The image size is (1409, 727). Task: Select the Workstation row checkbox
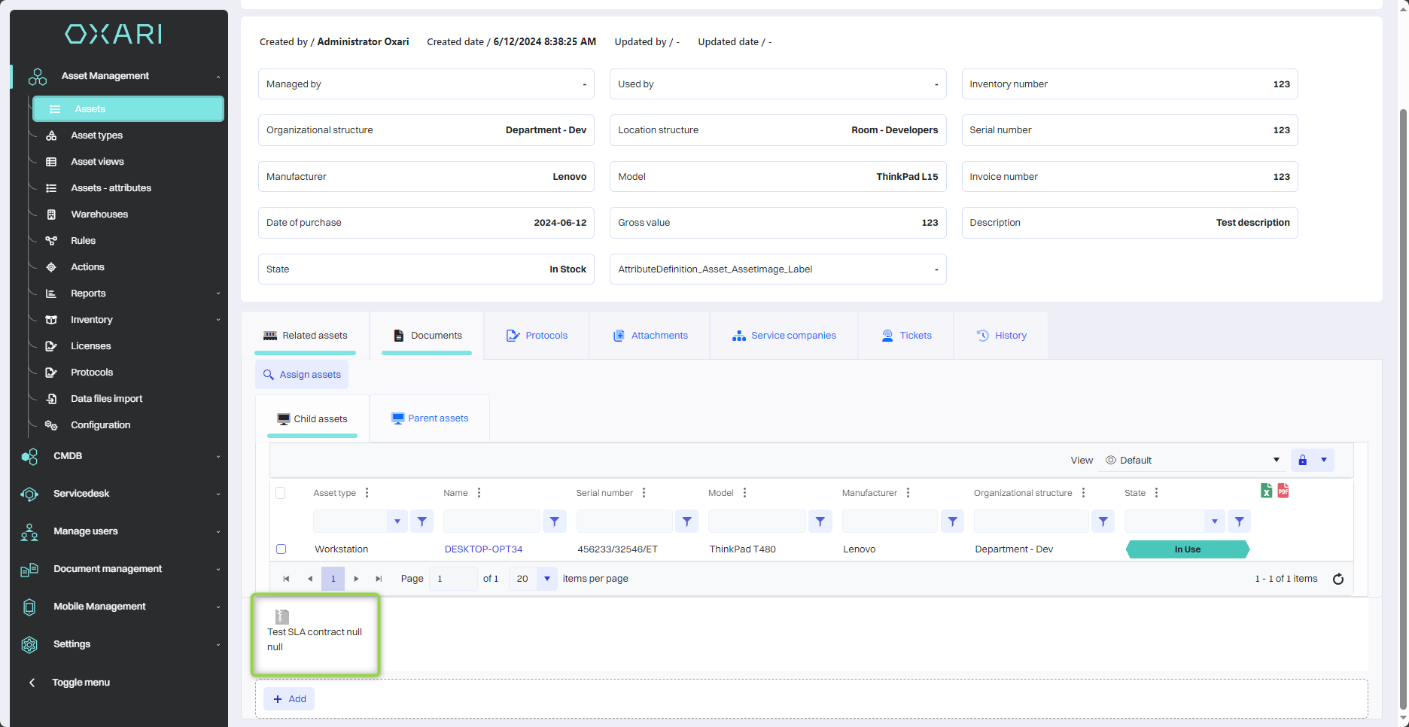pyautogui.click(x=281, y=549)
